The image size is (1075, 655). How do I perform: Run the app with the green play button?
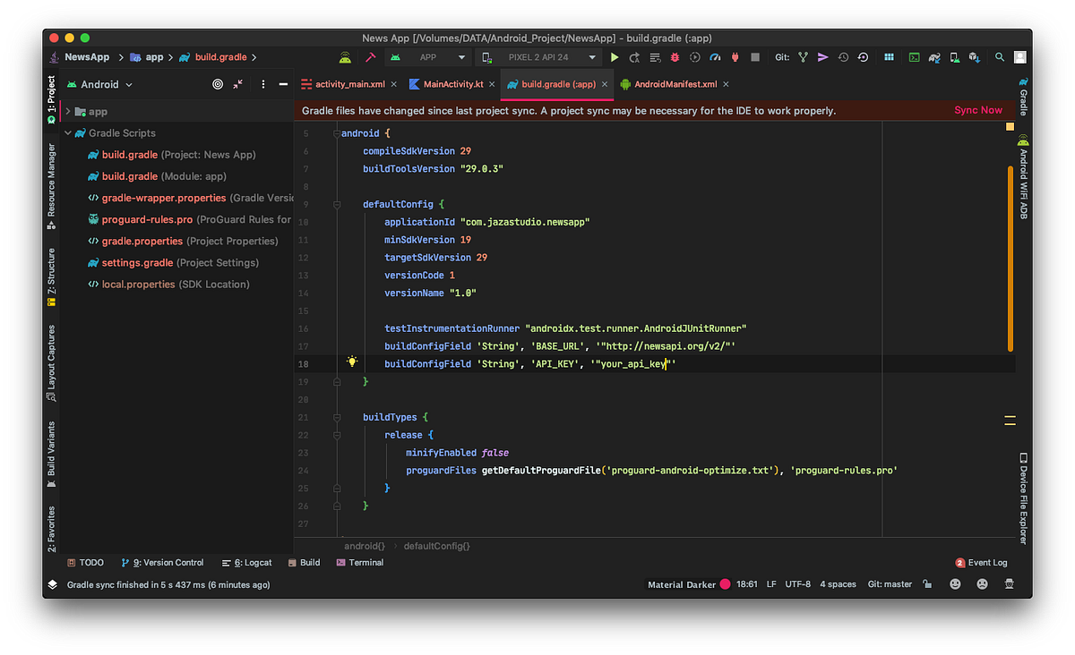coord(615,56)
